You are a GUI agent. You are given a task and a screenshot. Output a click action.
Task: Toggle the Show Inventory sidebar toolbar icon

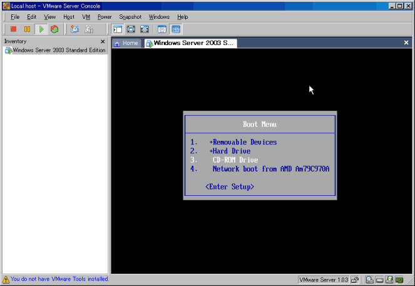118,29
